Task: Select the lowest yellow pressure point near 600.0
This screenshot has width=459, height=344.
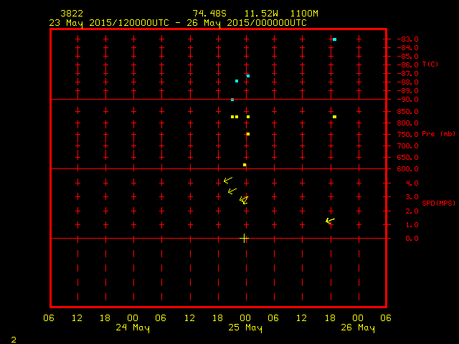Action: click(x=245, y=165)
